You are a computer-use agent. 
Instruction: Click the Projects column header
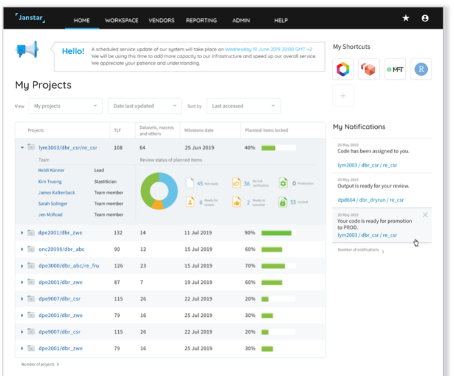(x=35, y=130)
